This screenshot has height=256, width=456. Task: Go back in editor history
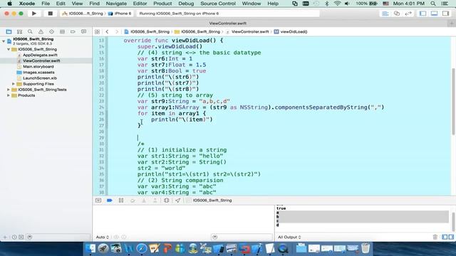coord(108,31)
